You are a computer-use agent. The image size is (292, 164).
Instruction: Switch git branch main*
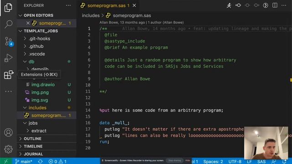(23, 161)
